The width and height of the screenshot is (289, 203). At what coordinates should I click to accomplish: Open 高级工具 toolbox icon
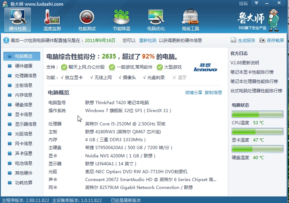[x=191, y=20]
